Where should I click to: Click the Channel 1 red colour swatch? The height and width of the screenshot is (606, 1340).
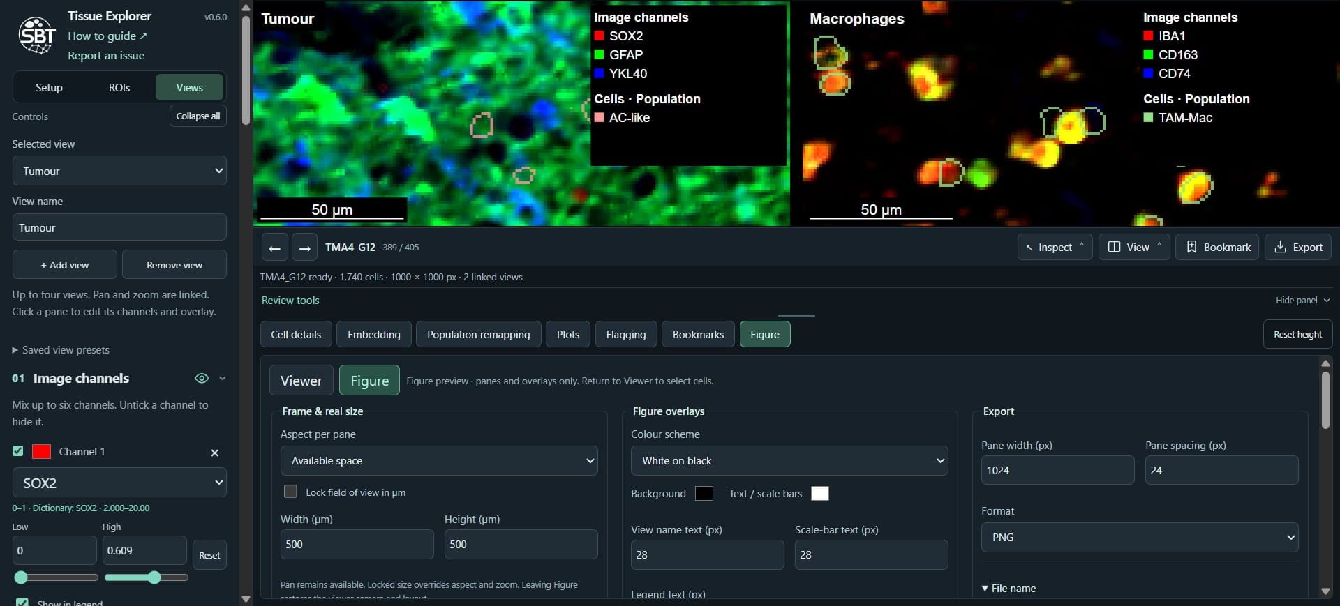click(x=42, y=452)
